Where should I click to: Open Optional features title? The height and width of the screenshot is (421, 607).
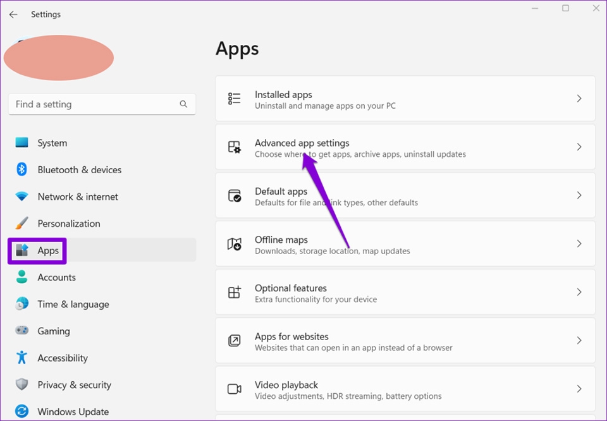(291, 288)
